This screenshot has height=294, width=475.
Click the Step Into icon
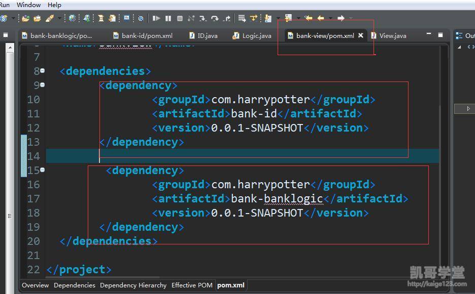click(x=202, y=18)
